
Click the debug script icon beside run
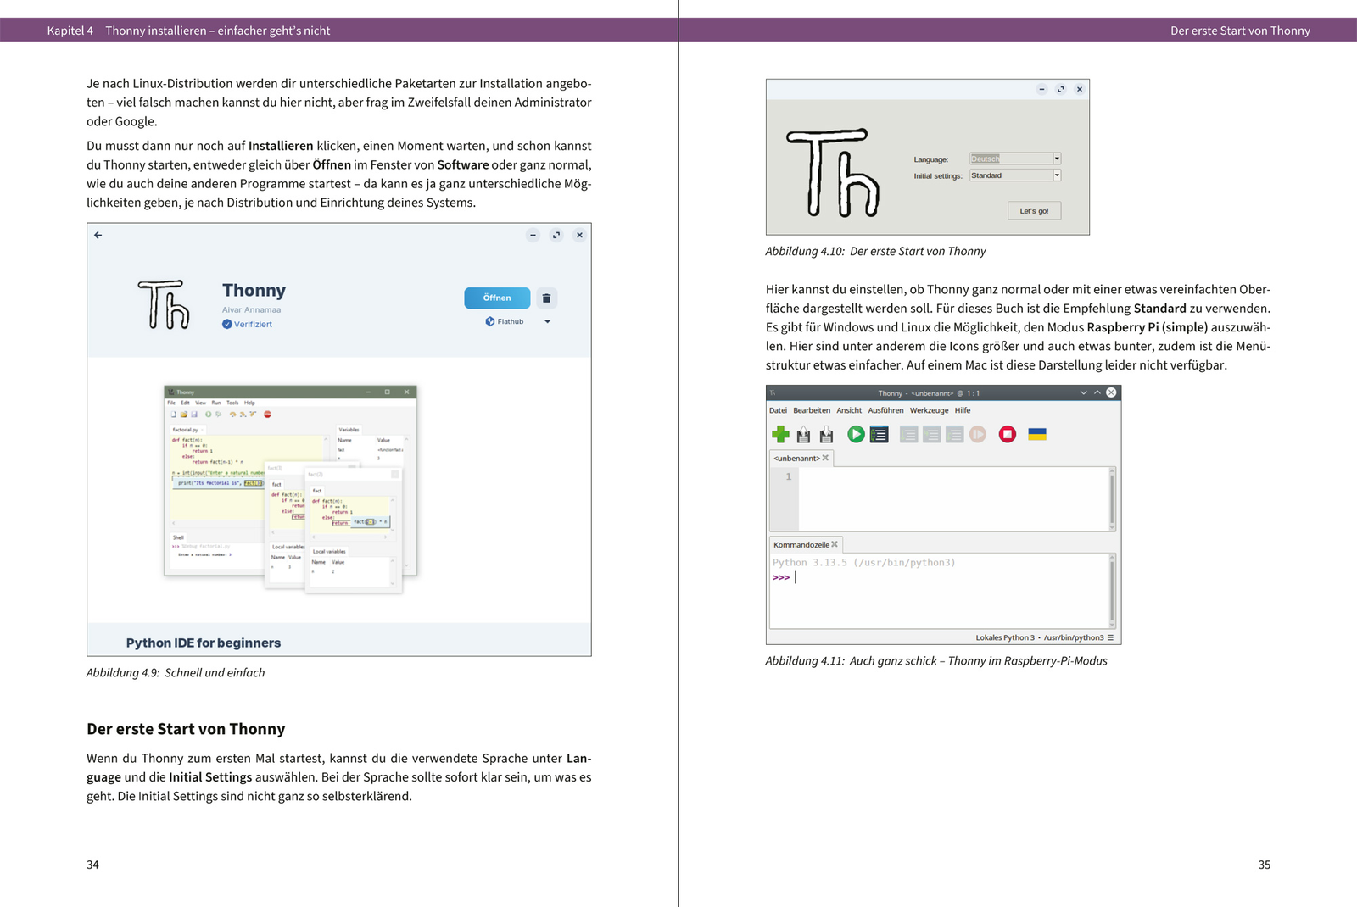(x=879, y=434)
